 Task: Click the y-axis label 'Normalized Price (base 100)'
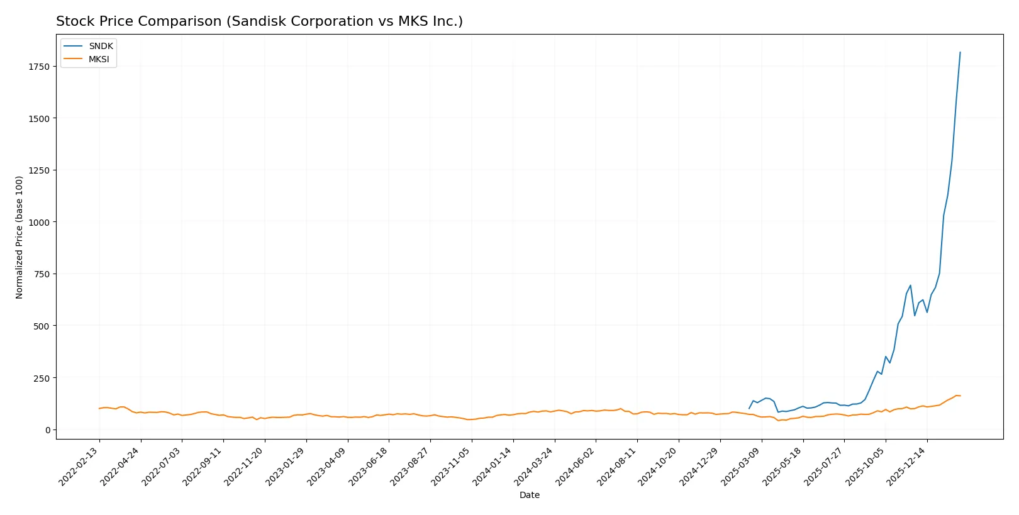click(x=19, y=237)
